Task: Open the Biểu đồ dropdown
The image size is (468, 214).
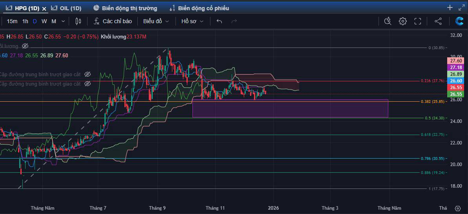Action: (x=156, y=21)
